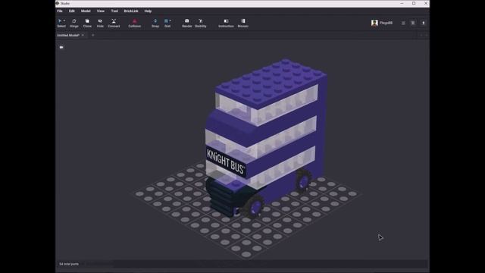The height and width of the screenshot is (273, 485).
Task: Expand the Grid size dropdown arrow
Action: click(170, 20)
